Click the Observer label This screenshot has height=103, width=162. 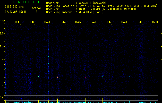tap(52, 3)
